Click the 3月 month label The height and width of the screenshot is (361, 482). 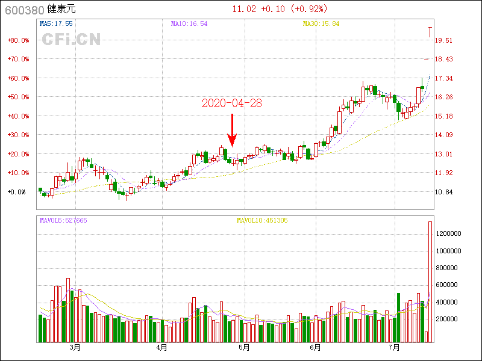(x=75, y=348)
